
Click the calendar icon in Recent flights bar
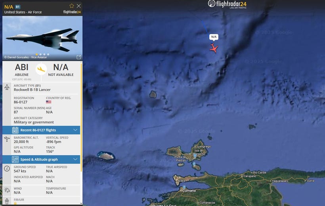(x=15, y=130)
